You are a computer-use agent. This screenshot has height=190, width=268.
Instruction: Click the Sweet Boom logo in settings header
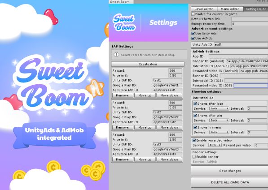tap(124, 23)
